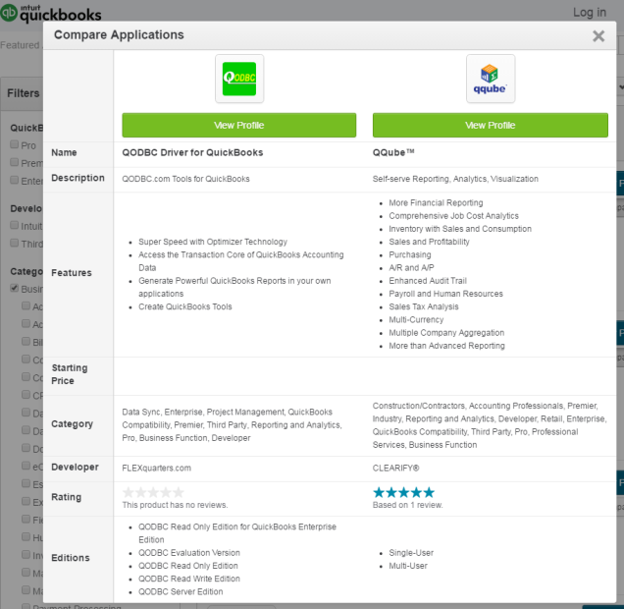Open QODBC's View Profile button
Screen dimensions: 624x609
[238, 125]
